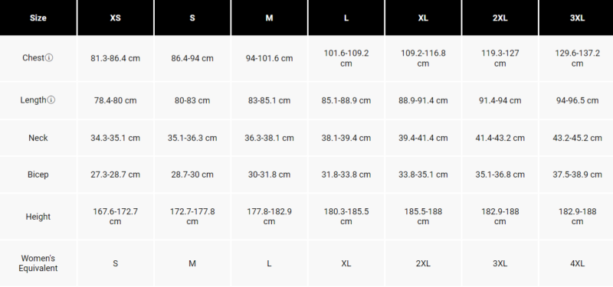Select the 3XL size column header
This screenshot has height=287, width=613.
576,18
